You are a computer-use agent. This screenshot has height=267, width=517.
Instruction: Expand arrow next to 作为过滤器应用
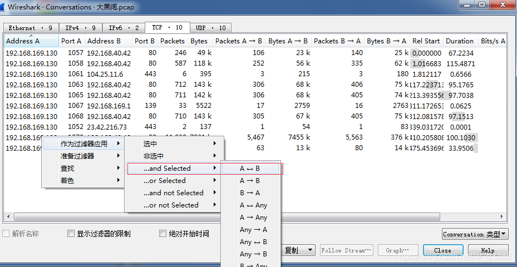click(x=119, y=144)
